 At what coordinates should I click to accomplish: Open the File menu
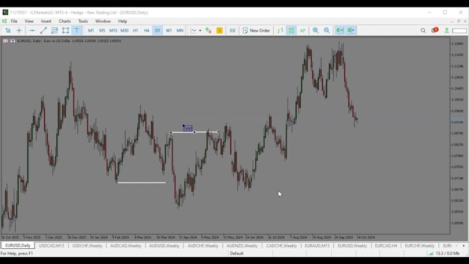[14, 21]
